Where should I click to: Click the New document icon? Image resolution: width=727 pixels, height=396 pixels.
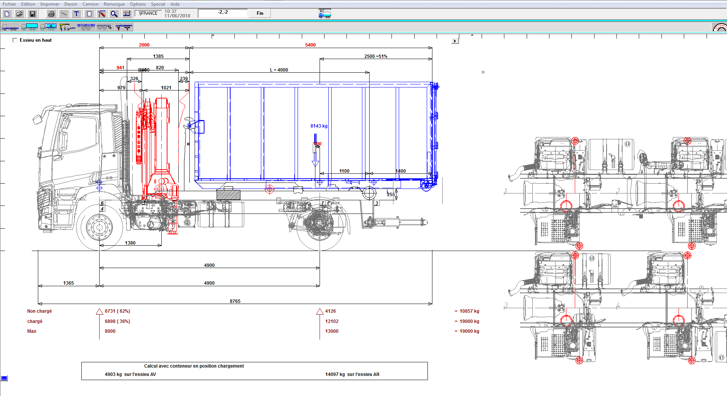click(7, 14)
